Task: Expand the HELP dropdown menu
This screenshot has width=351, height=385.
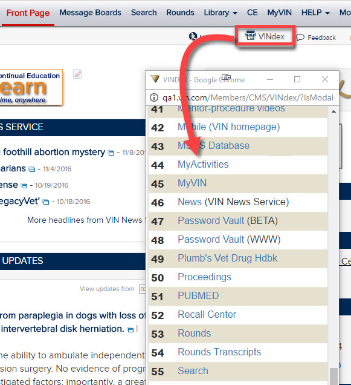Action: point(315,13)
